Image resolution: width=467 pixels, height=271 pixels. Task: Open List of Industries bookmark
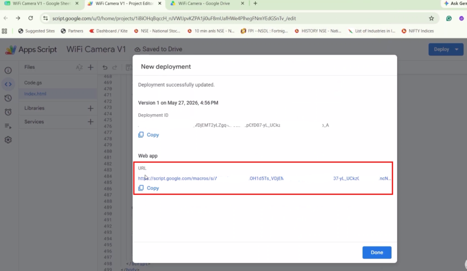(372, 31)
